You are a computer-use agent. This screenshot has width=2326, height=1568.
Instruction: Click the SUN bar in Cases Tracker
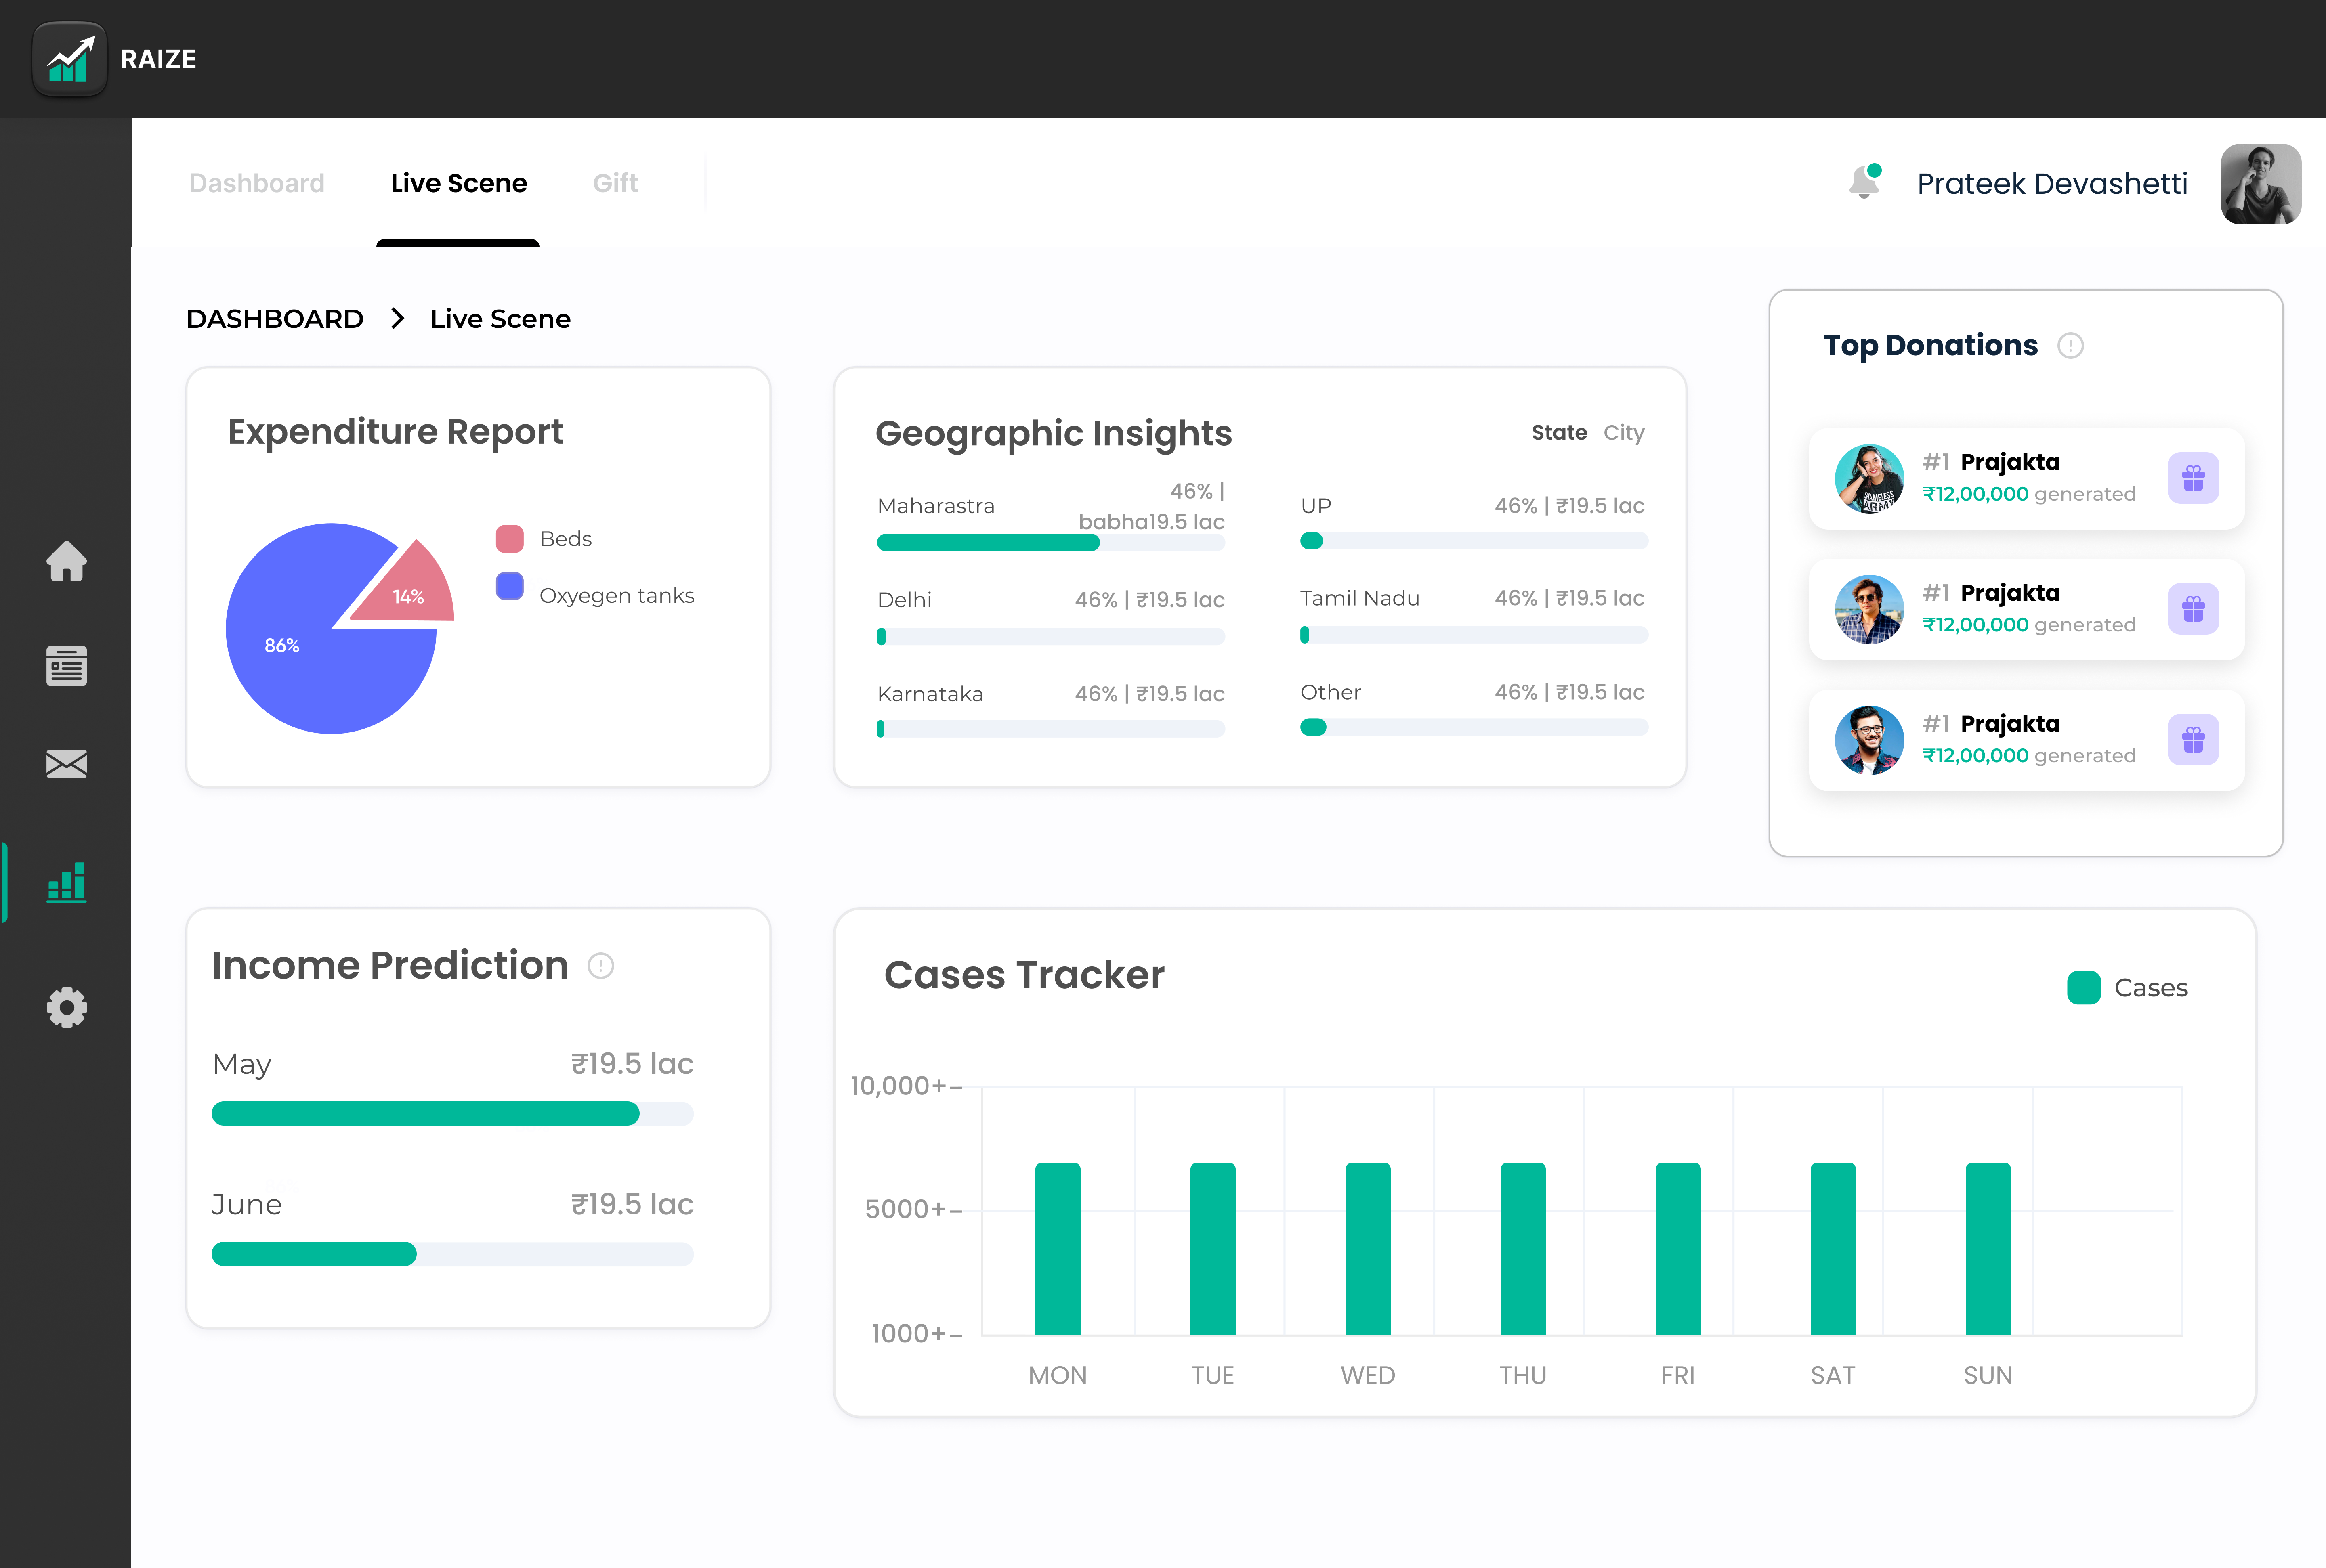pyautogui.click(x=1987, y=1249)
